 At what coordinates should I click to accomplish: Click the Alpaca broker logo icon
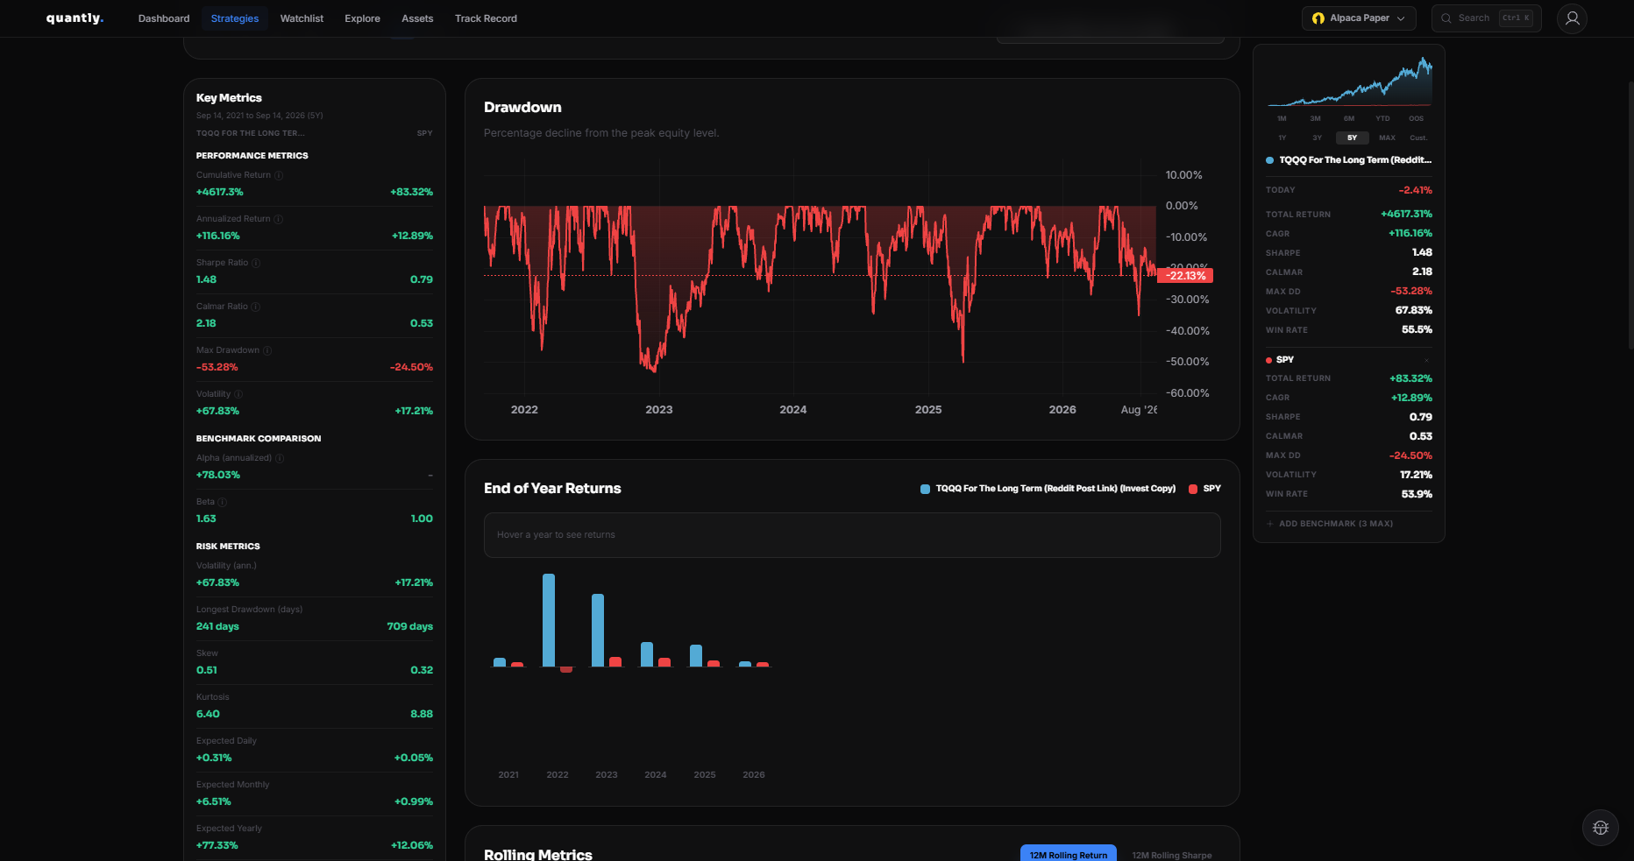(x=1318, y=18)
